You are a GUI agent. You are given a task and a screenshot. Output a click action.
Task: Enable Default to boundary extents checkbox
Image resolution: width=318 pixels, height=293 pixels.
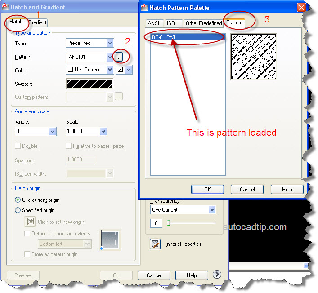[27, 233]
